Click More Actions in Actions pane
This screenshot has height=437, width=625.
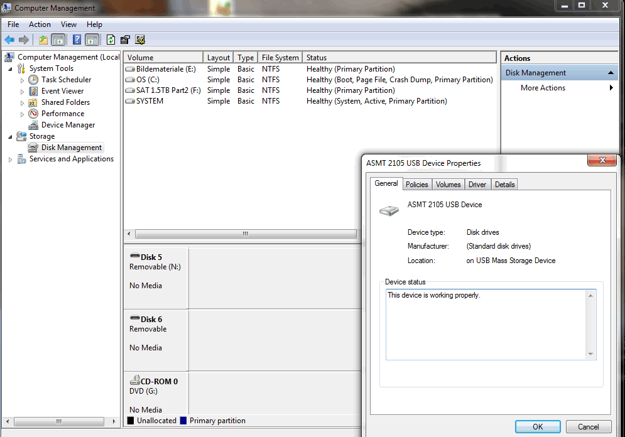[543, 88]
